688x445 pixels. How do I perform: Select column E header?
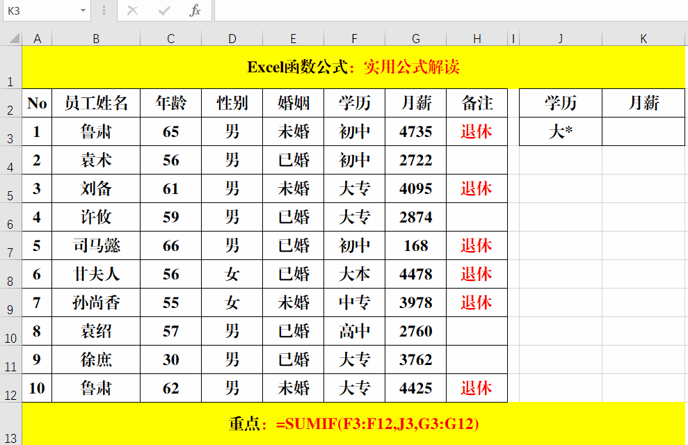pyautogui.click(x=293, y=38)
